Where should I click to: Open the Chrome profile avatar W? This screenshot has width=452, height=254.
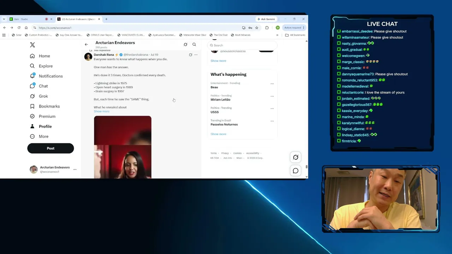[278, 28]
